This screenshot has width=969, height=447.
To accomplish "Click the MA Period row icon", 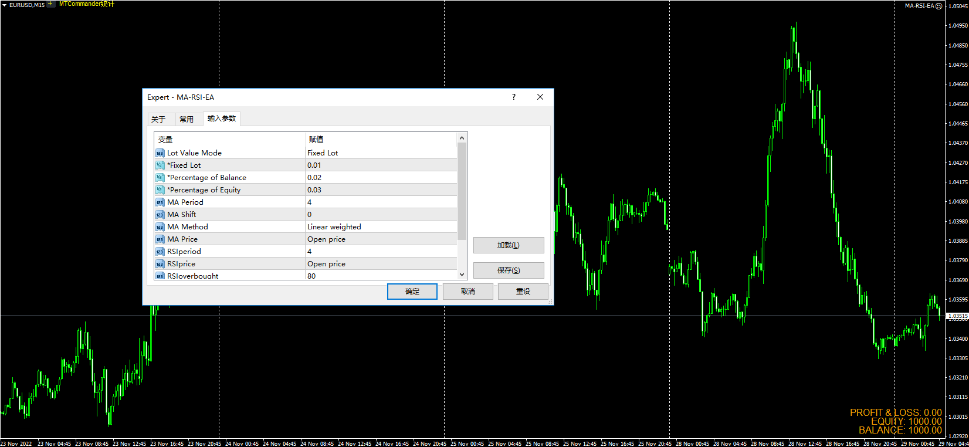I will 160,202.
